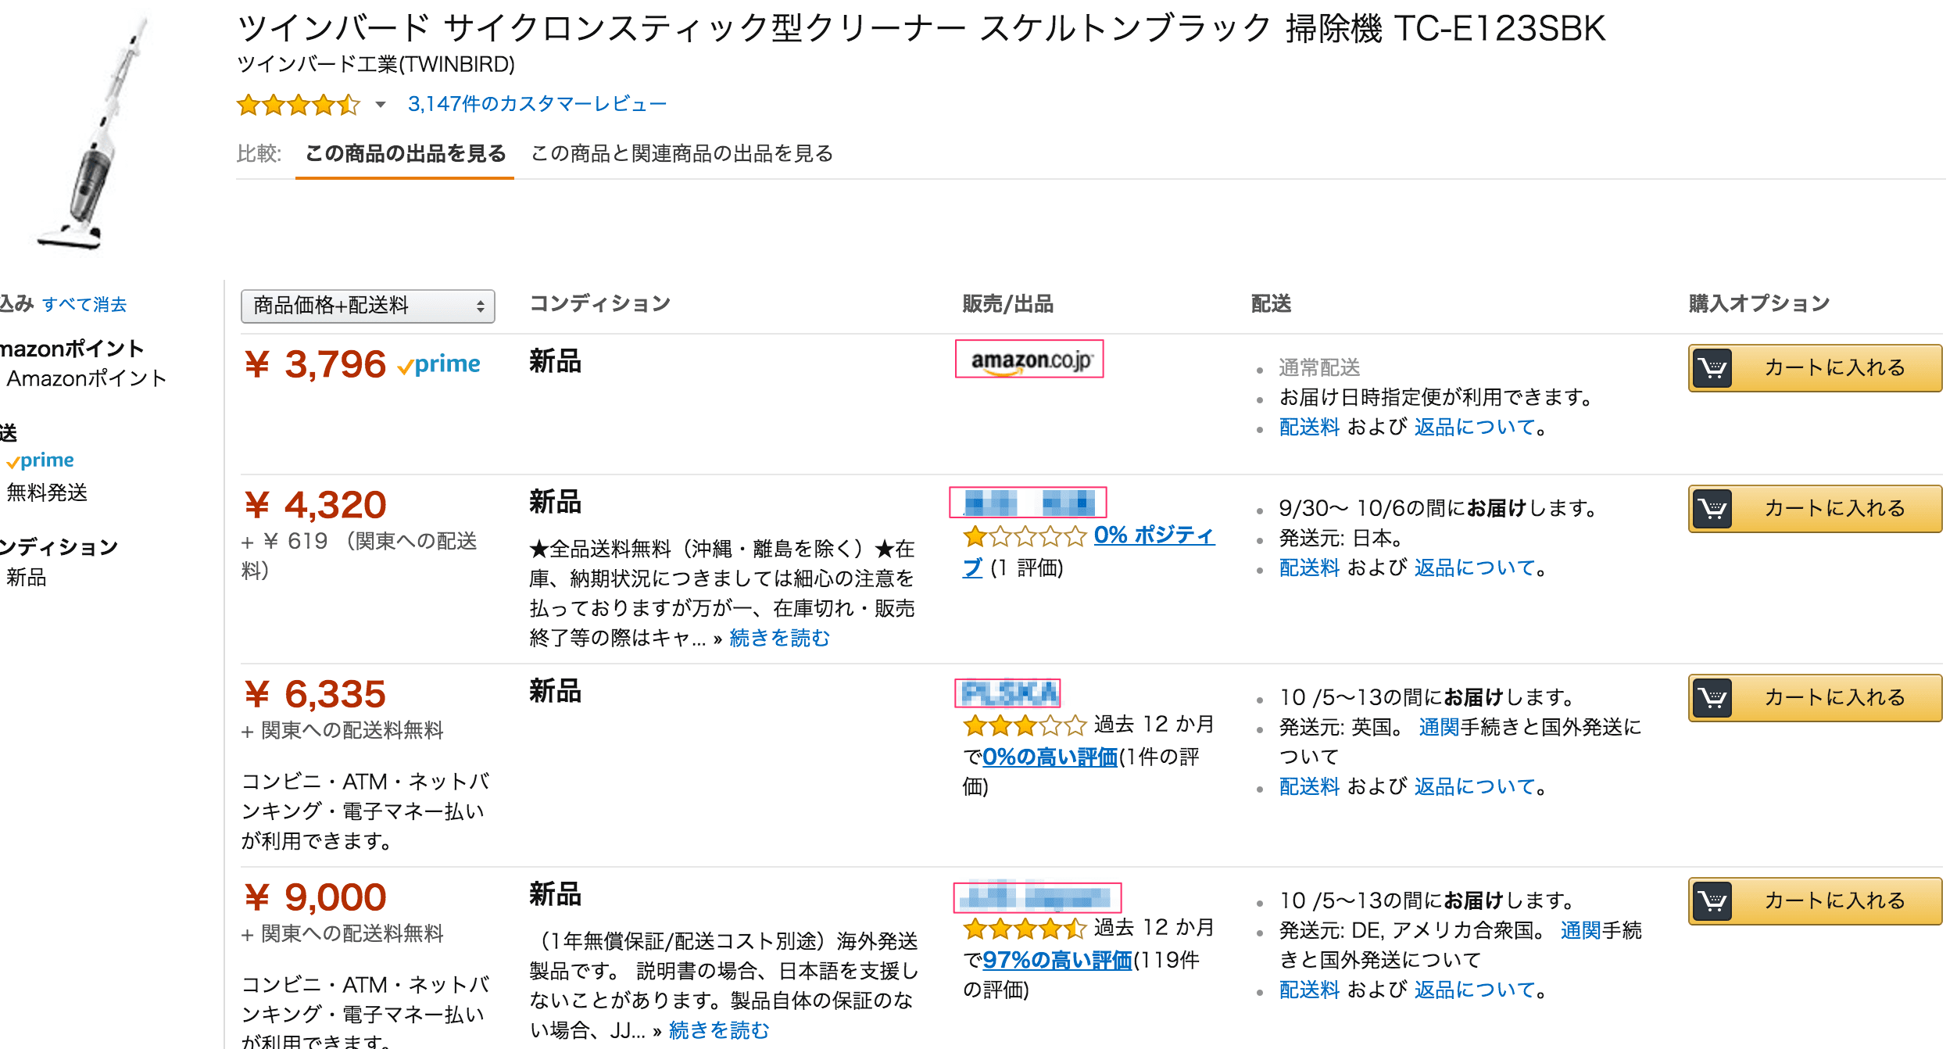Click the cart icon for the ¥4,320 offer

click(1712, 509)
